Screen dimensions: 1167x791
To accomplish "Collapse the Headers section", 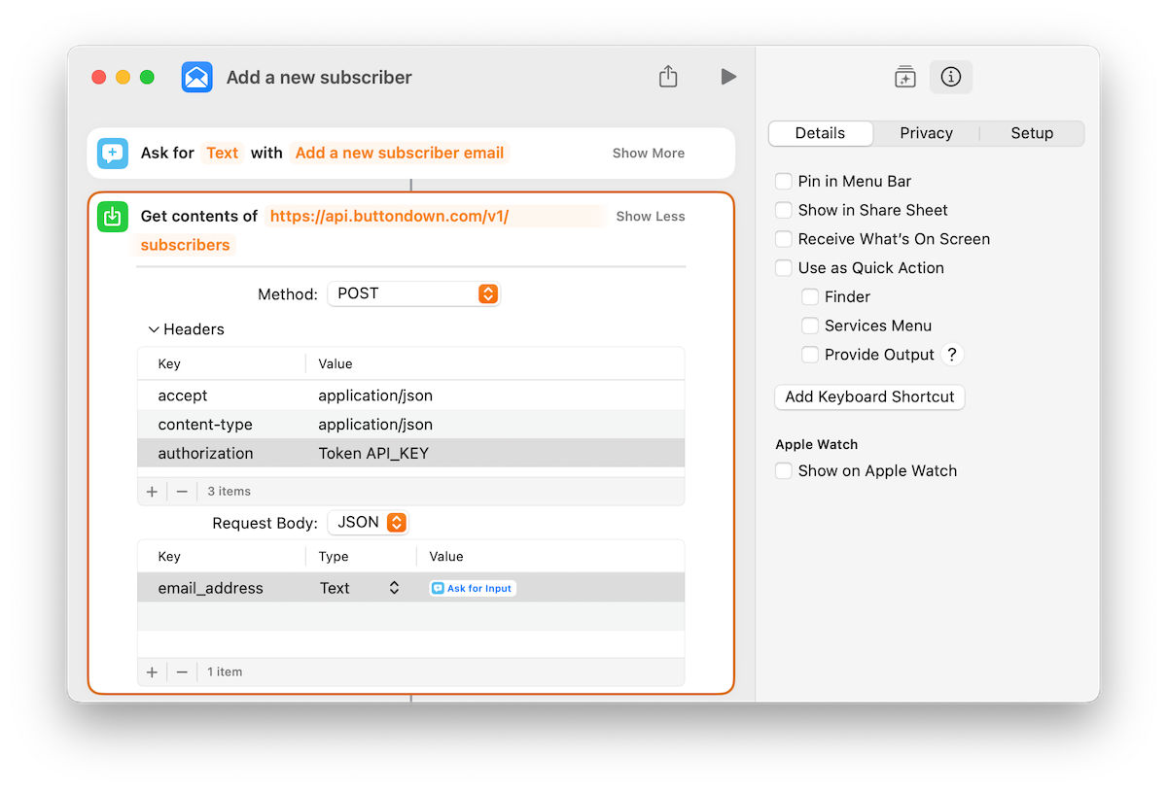I will pos(154,329).
